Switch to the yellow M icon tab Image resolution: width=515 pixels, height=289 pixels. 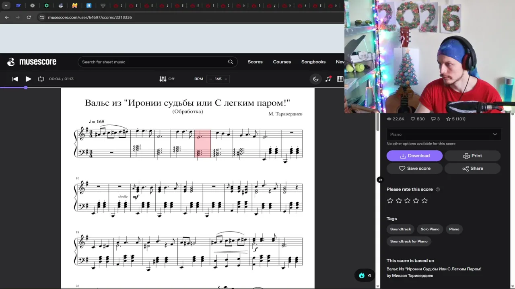click(74, 6)
